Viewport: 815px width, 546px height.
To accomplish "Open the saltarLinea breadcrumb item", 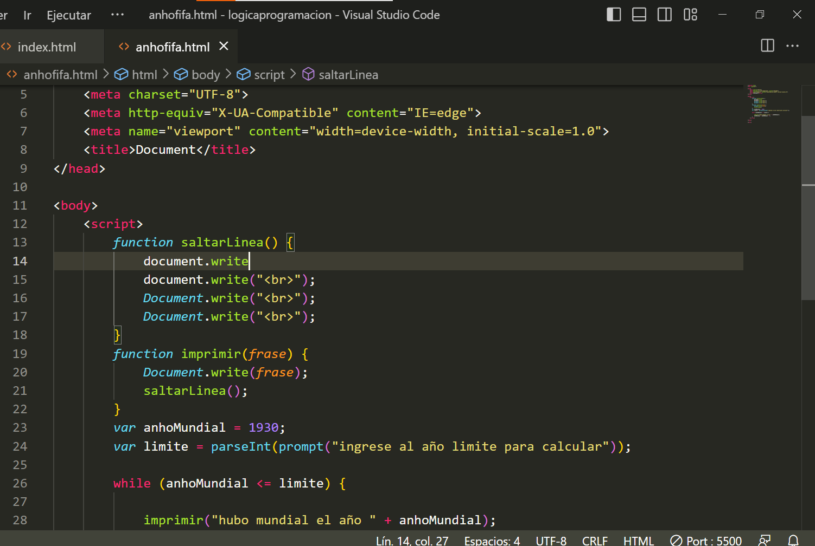I will (348, 75).
